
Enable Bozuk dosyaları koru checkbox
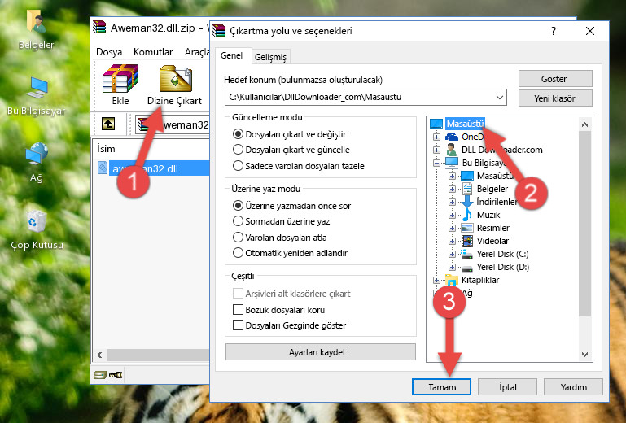pyautogui.click(x=238, y=310)
